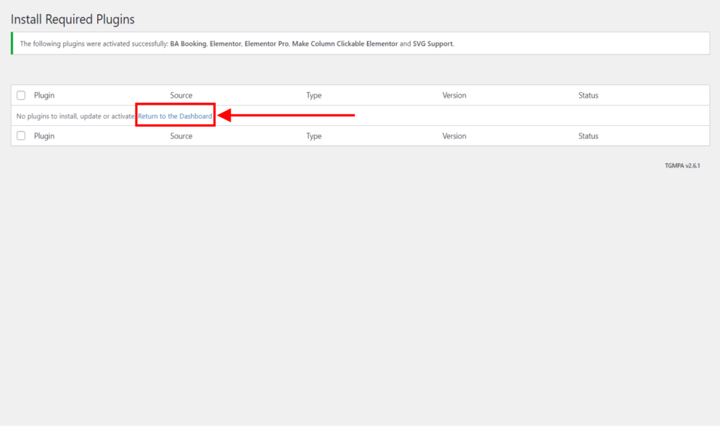Click the top Plugin column header
720x426 pixels.
44,96
